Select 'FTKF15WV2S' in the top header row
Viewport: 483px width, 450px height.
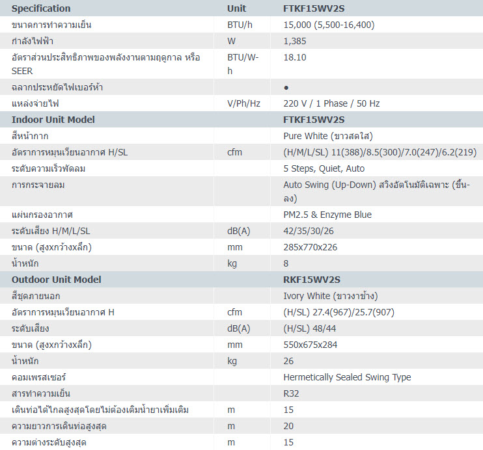[314, 8]
